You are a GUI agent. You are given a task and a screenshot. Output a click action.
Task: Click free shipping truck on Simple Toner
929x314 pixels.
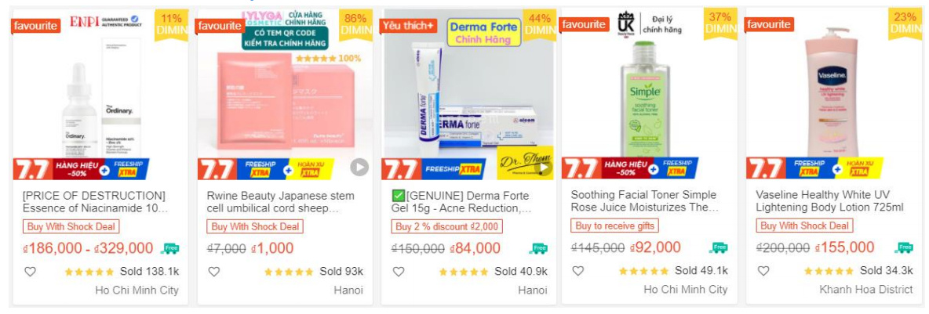coord(718,248)
